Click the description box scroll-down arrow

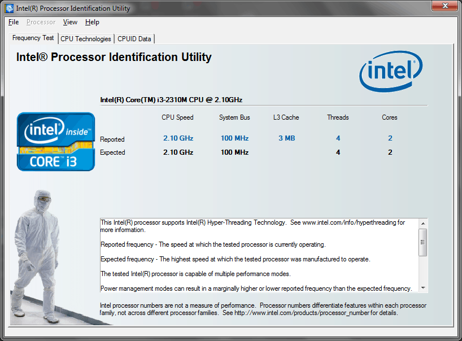click(423, 288)
